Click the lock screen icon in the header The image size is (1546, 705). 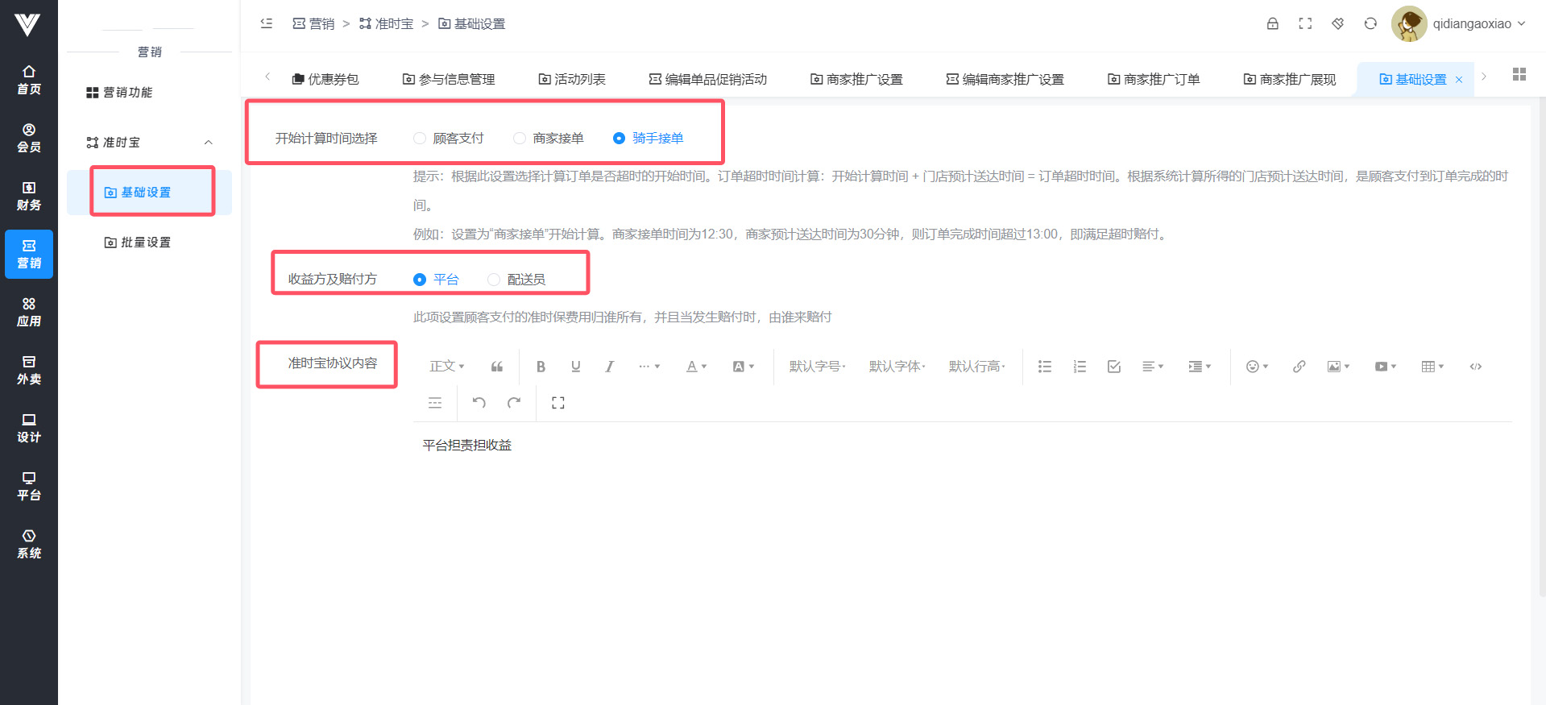pyautogui.click(x=1273, y=24)
